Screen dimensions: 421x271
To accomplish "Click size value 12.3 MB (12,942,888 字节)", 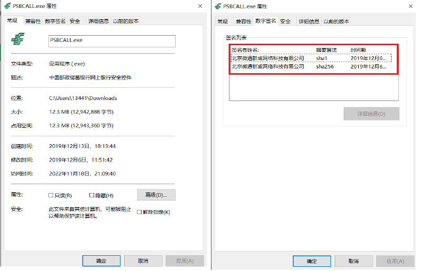I will pyautogui.click(x=81, y=112).
